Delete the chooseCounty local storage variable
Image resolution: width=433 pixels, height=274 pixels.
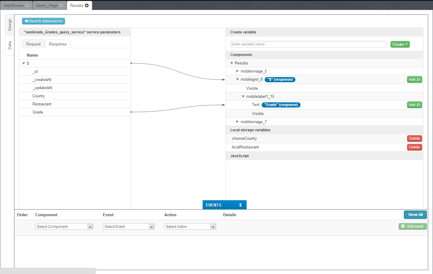tap(414, 139)
